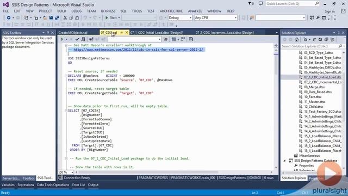Click the notifications flag icon
Image resolution: width=348 pixels, height=196 pixels.
[x=251, y=4]
